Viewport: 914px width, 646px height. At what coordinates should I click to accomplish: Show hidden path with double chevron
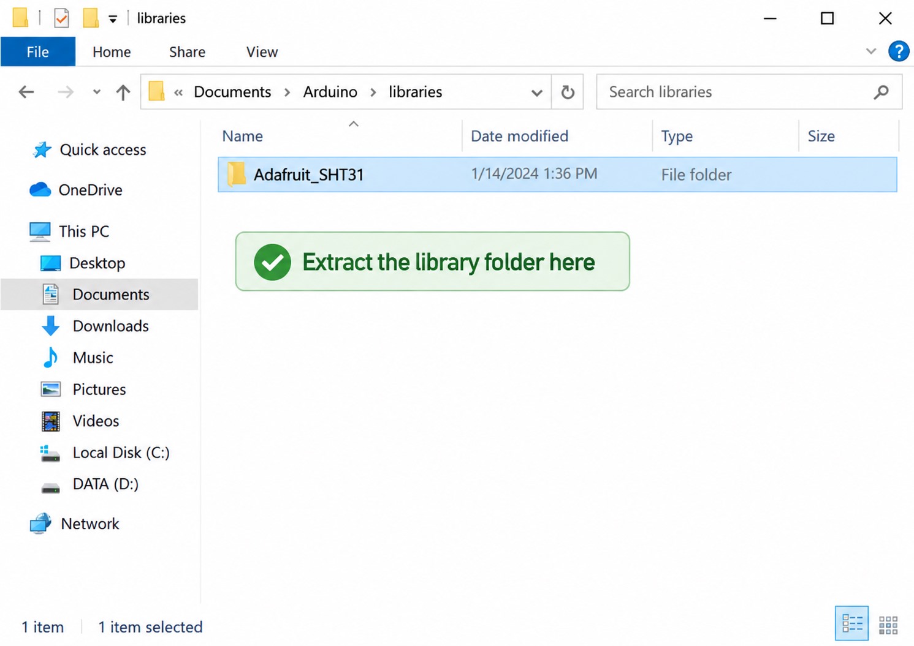[178, 92]
